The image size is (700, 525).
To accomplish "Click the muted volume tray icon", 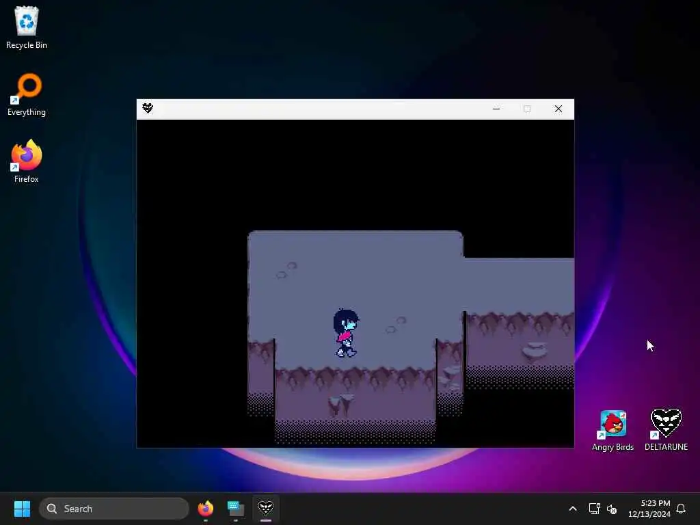I will (612, 509).
